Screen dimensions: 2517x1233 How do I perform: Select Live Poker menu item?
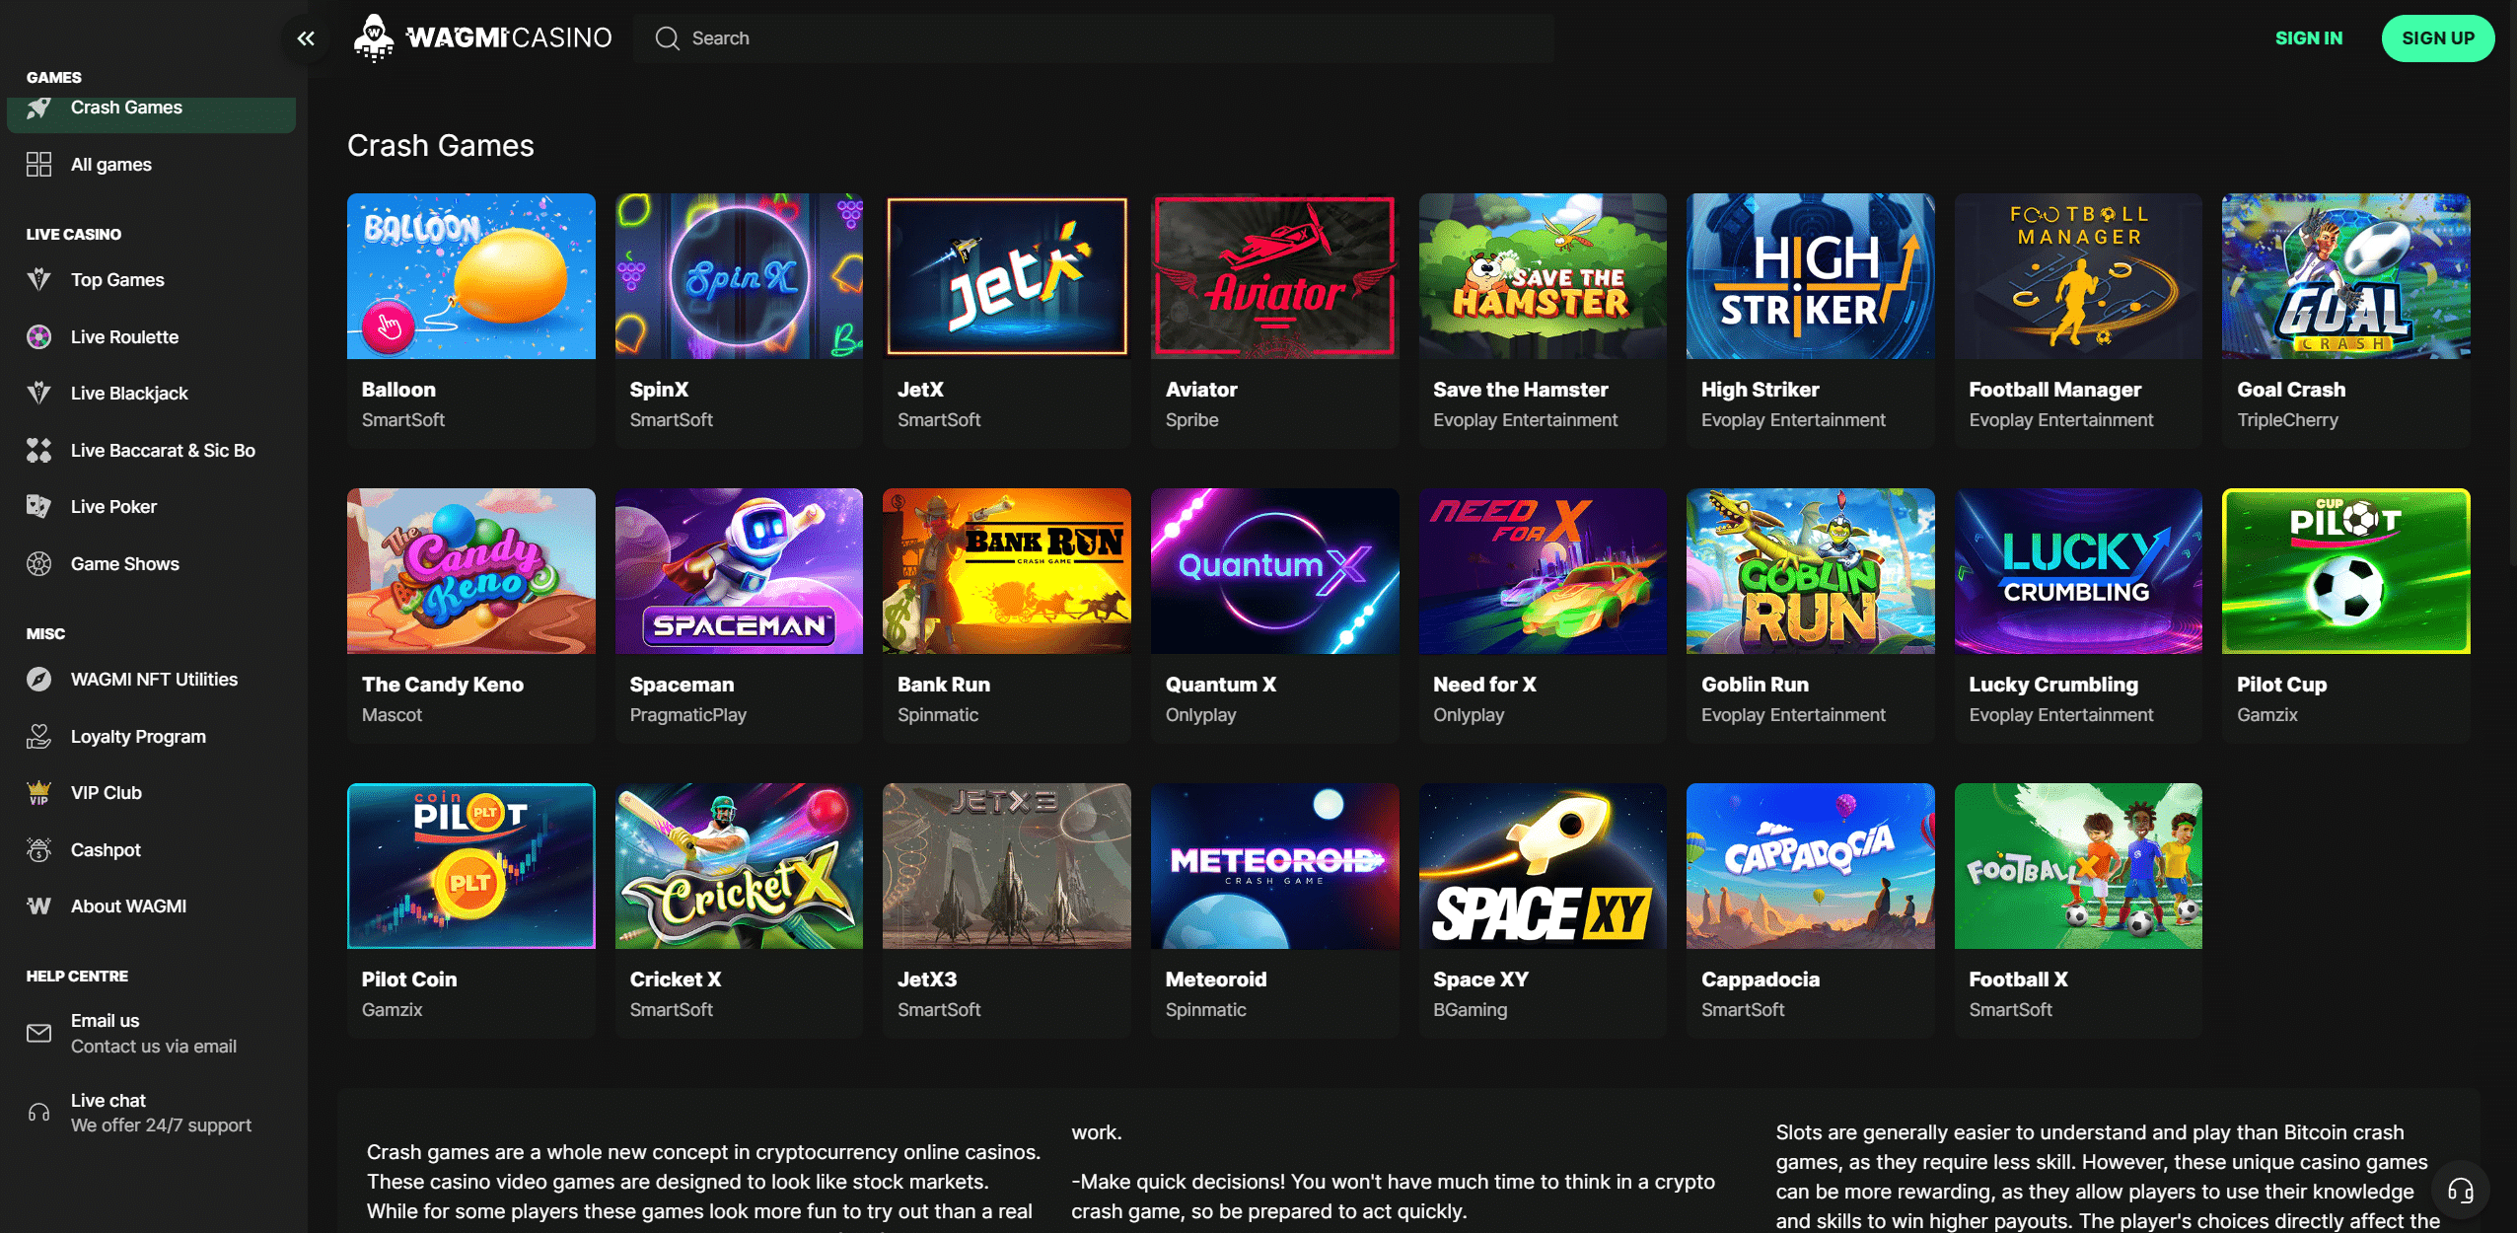pos(113,507)
